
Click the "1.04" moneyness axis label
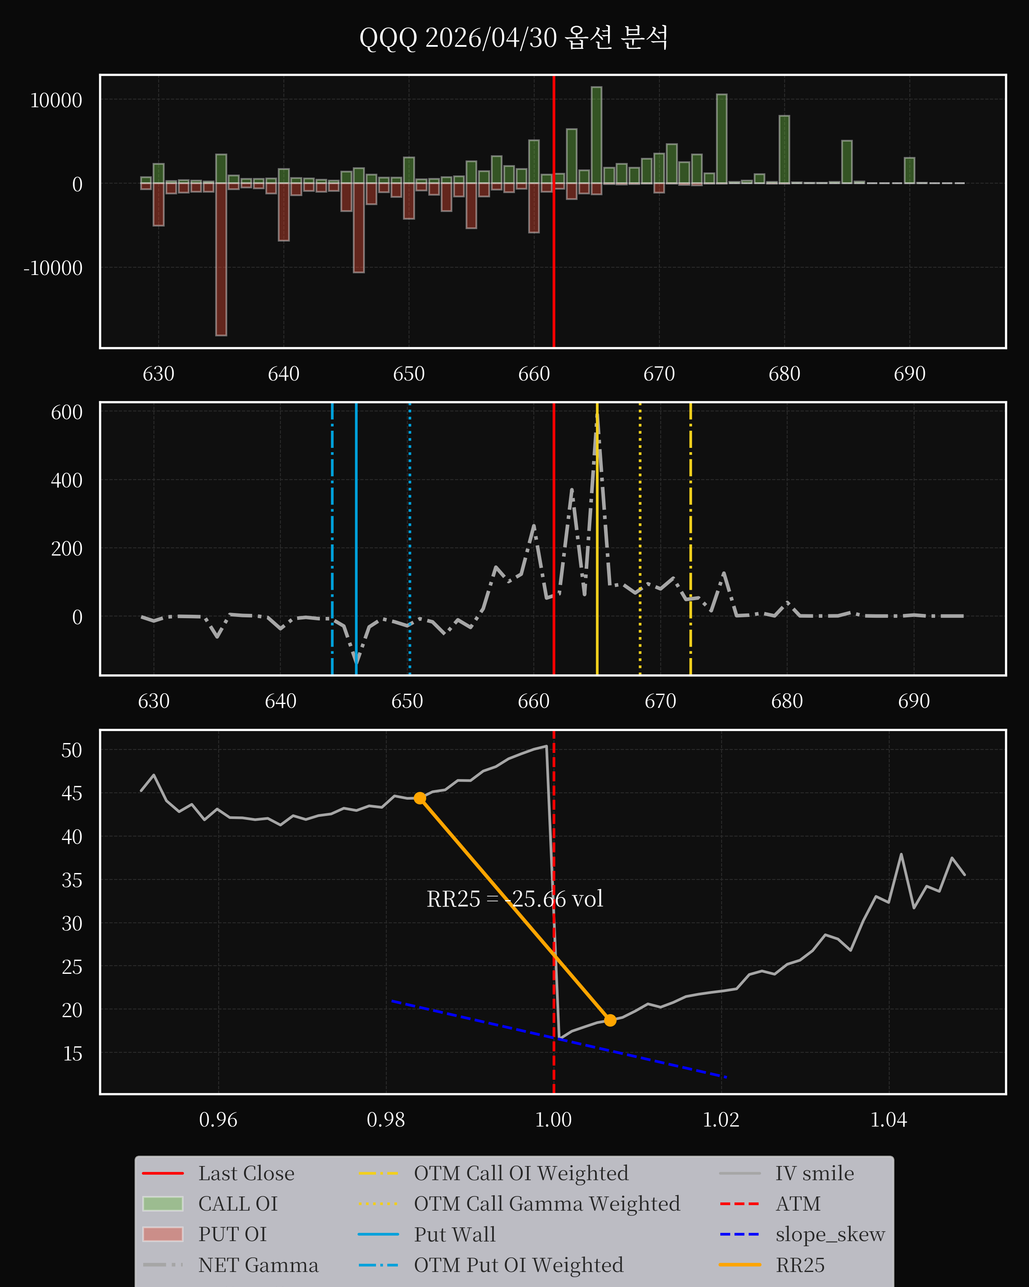(x=889, y=1120)
